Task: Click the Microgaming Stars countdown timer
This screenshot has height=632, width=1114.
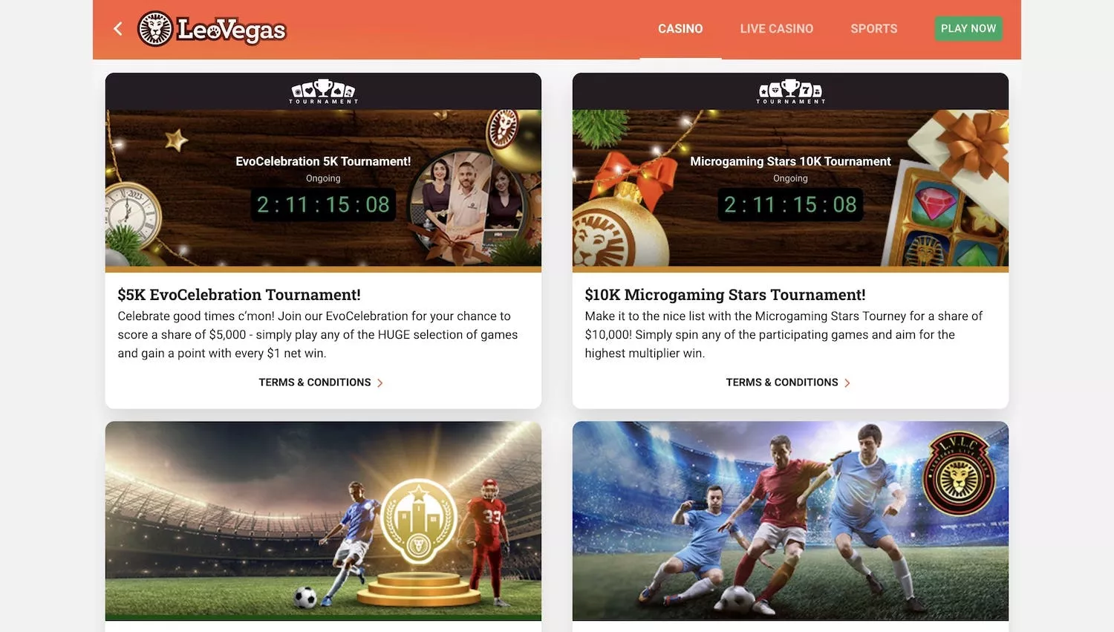Action: tap(790, 204)
